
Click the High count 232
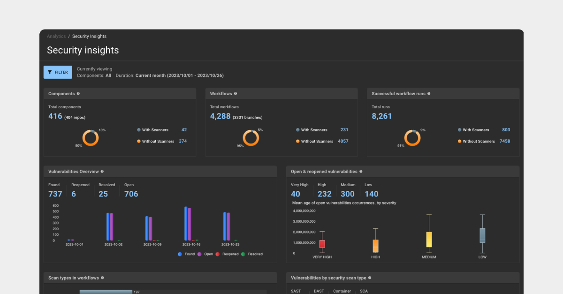324,194
